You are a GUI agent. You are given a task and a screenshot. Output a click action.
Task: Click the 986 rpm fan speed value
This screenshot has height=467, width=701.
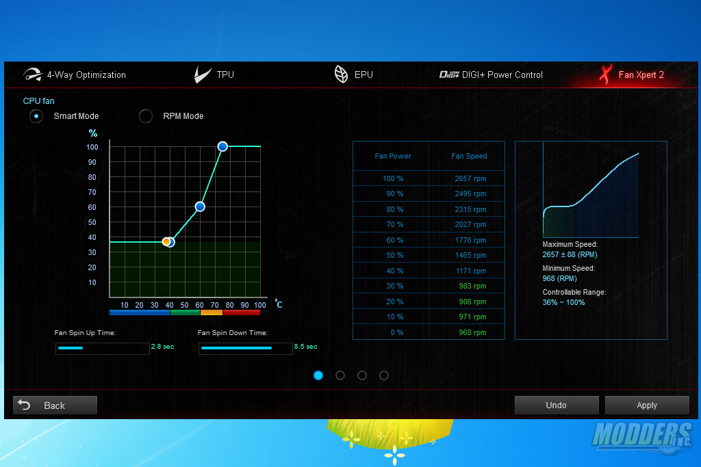pyautogui.click(x=472, y=302)
